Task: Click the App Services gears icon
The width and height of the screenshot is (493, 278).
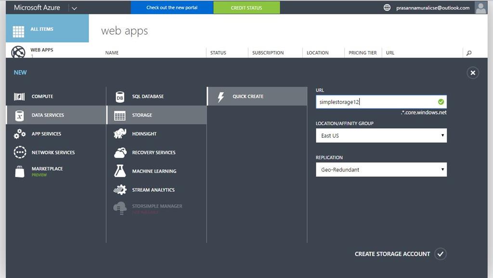Action: tap(19, 134)
